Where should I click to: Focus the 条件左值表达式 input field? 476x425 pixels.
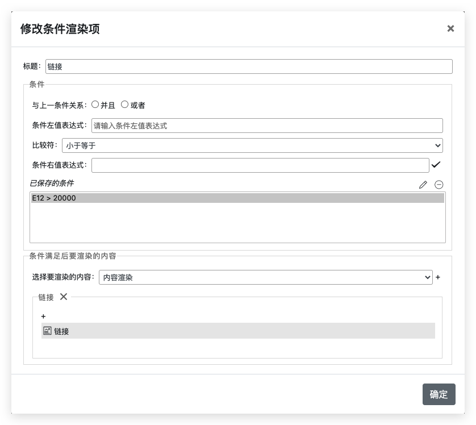[x=267, y=126]
